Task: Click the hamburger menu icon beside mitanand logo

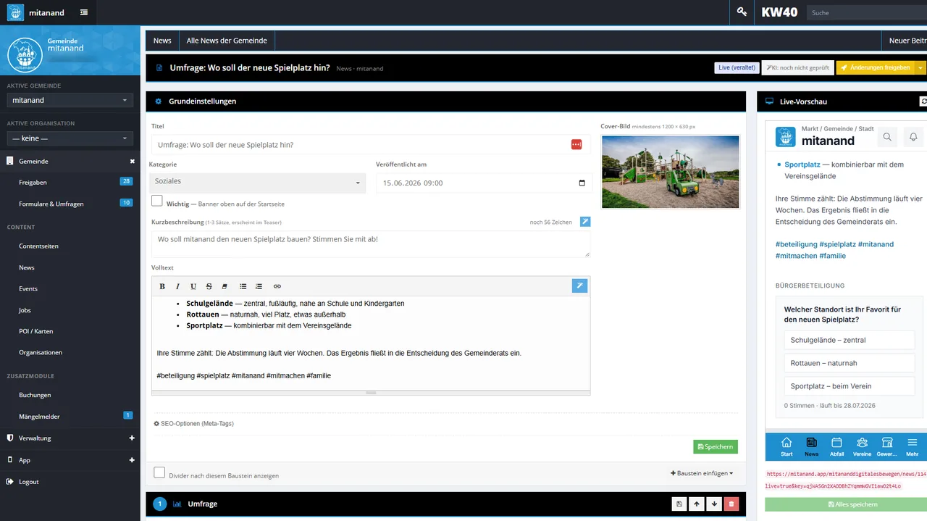Action: pos(85,12)
